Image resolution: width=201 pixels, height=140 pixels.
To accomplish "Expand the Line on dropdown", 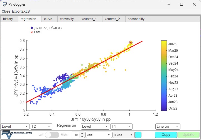I will pos(168,127).
